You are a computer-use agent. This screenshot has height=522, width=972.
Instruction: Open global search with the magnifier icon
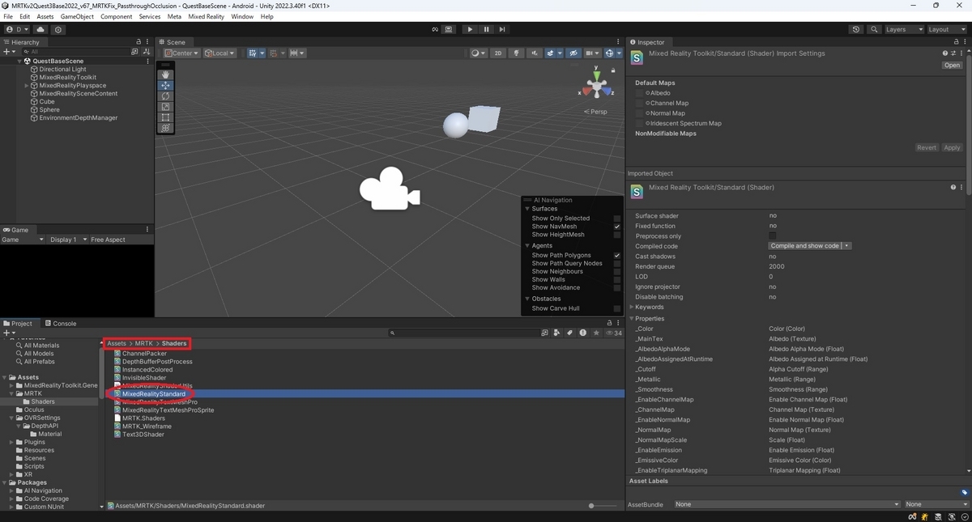[874, 29]
